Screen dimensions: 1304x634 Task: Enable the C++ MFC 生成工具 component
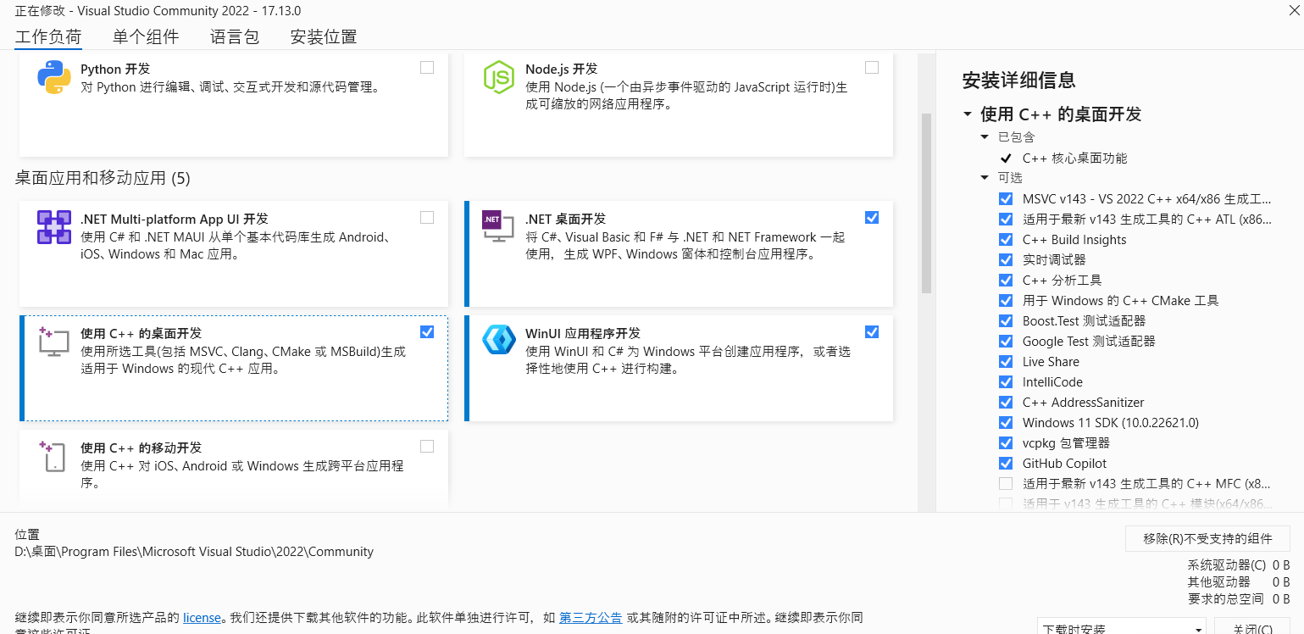click(x=1006, y=483)
